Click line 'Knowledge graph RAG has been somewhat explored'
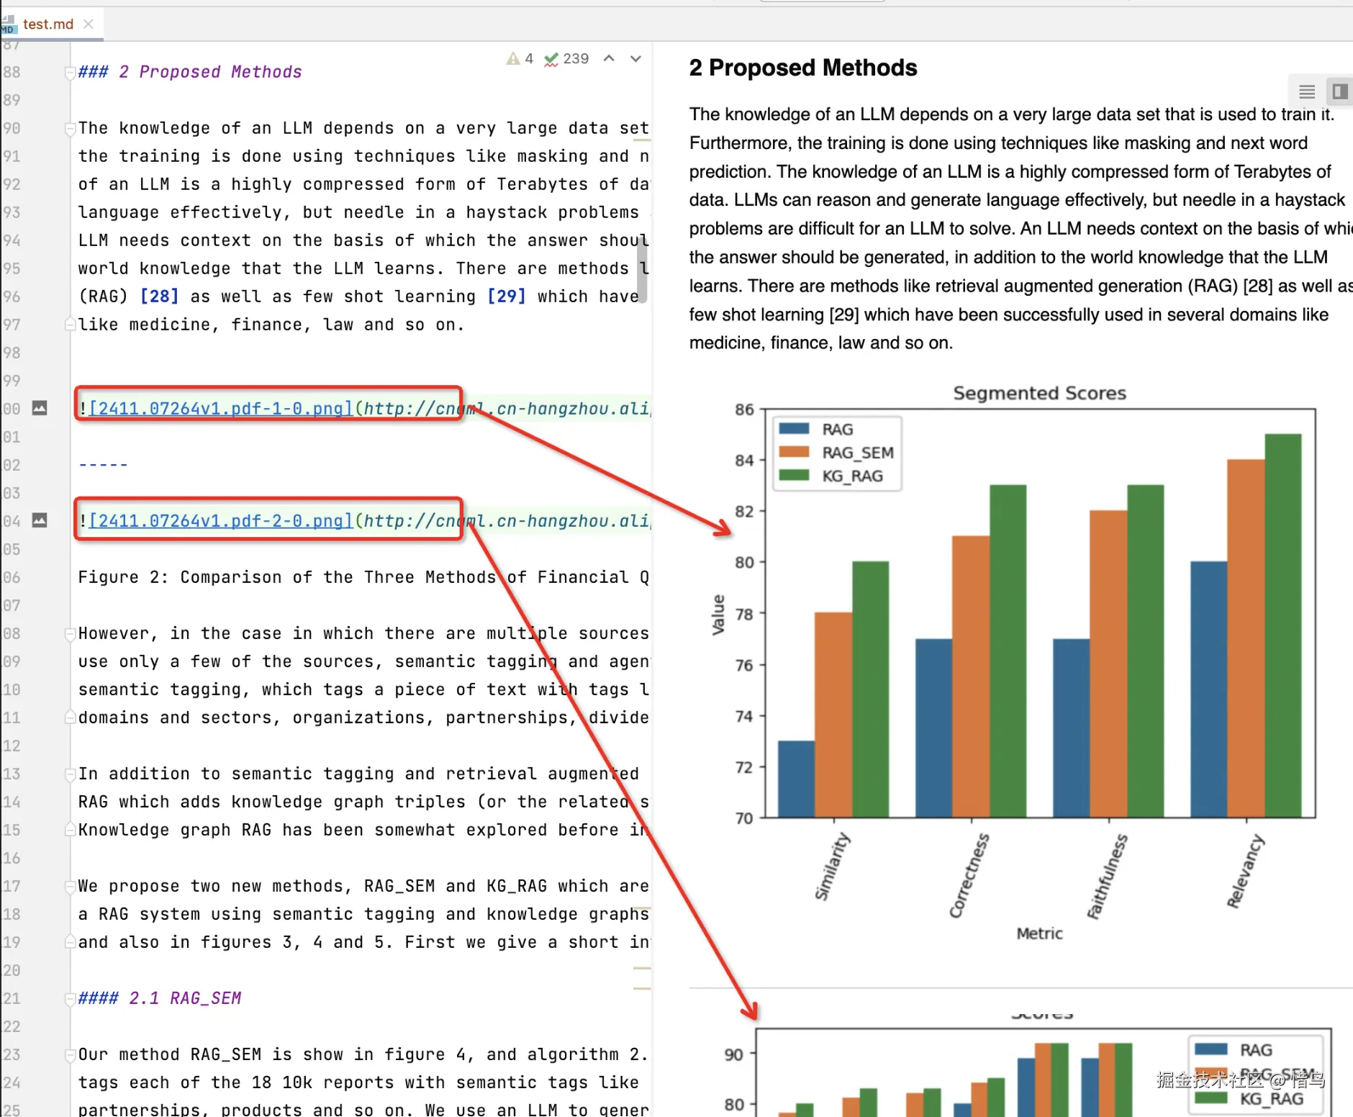Viewport: 1353px width, 1117px height. (x=363, y=830)
